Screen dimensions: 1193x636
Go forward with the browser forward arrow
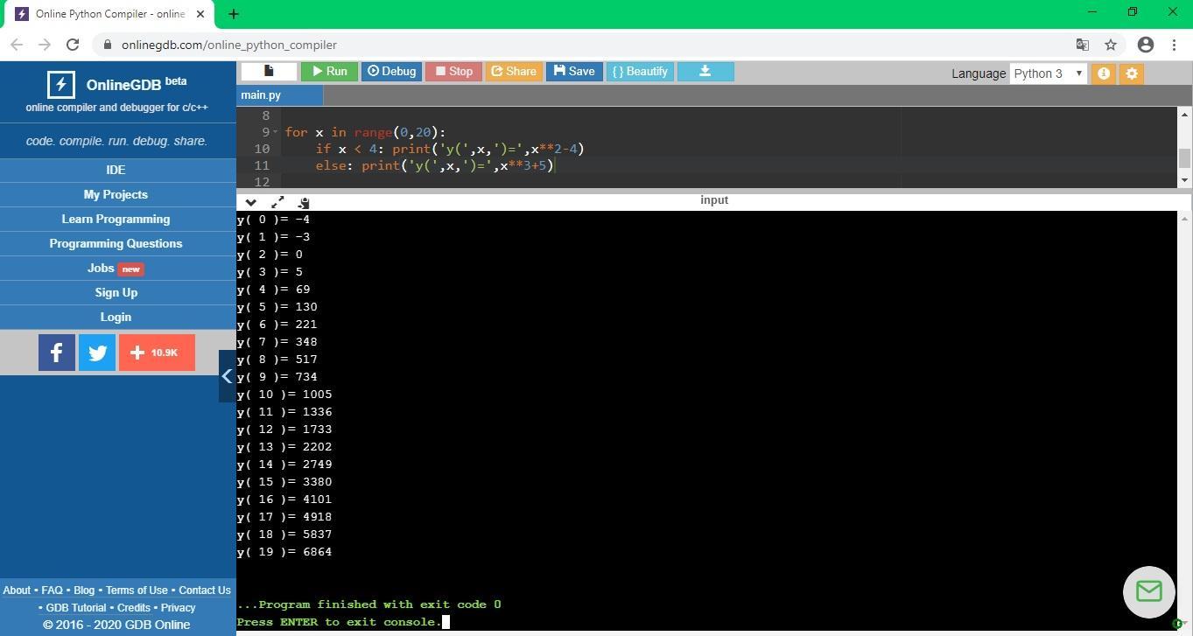pos(45,45)
